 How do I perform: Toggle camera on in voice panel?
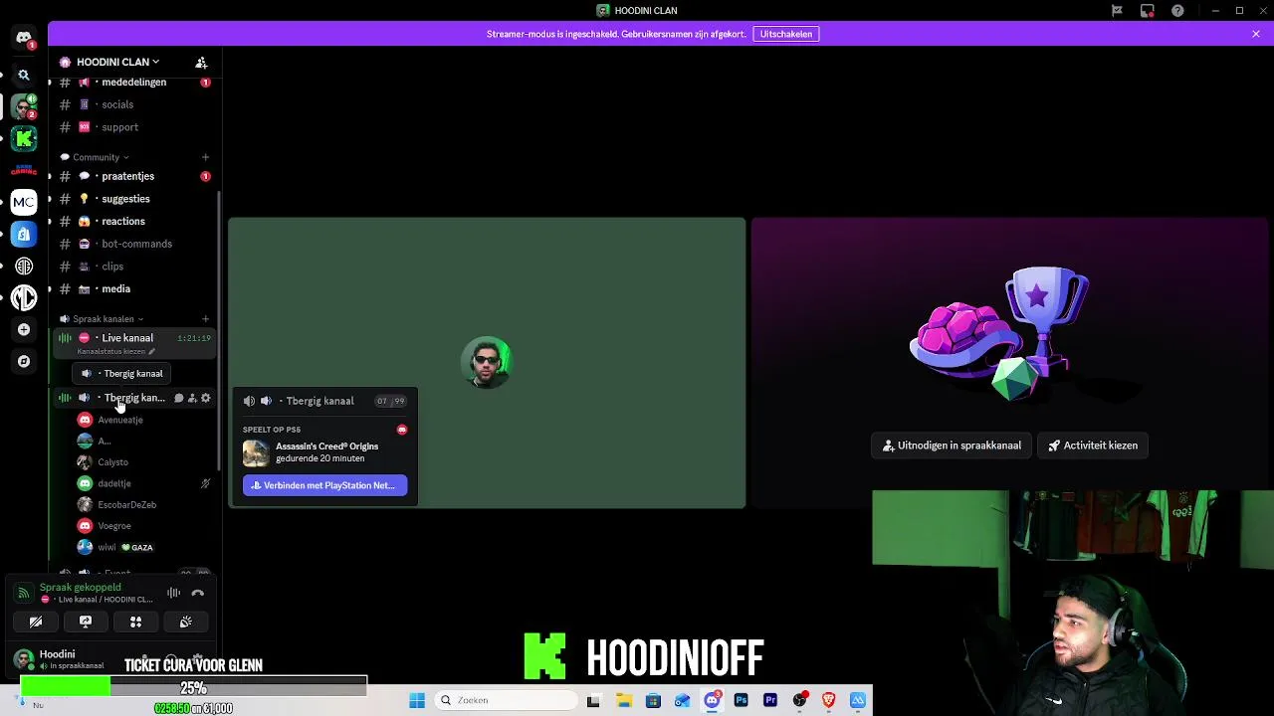36,622
